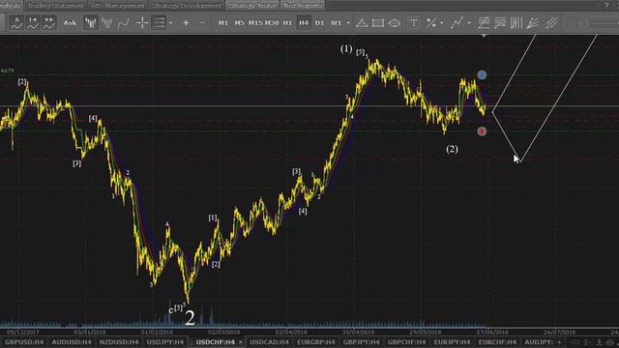Select the percent/Fibonacci measurement tool

click(431, 23)
